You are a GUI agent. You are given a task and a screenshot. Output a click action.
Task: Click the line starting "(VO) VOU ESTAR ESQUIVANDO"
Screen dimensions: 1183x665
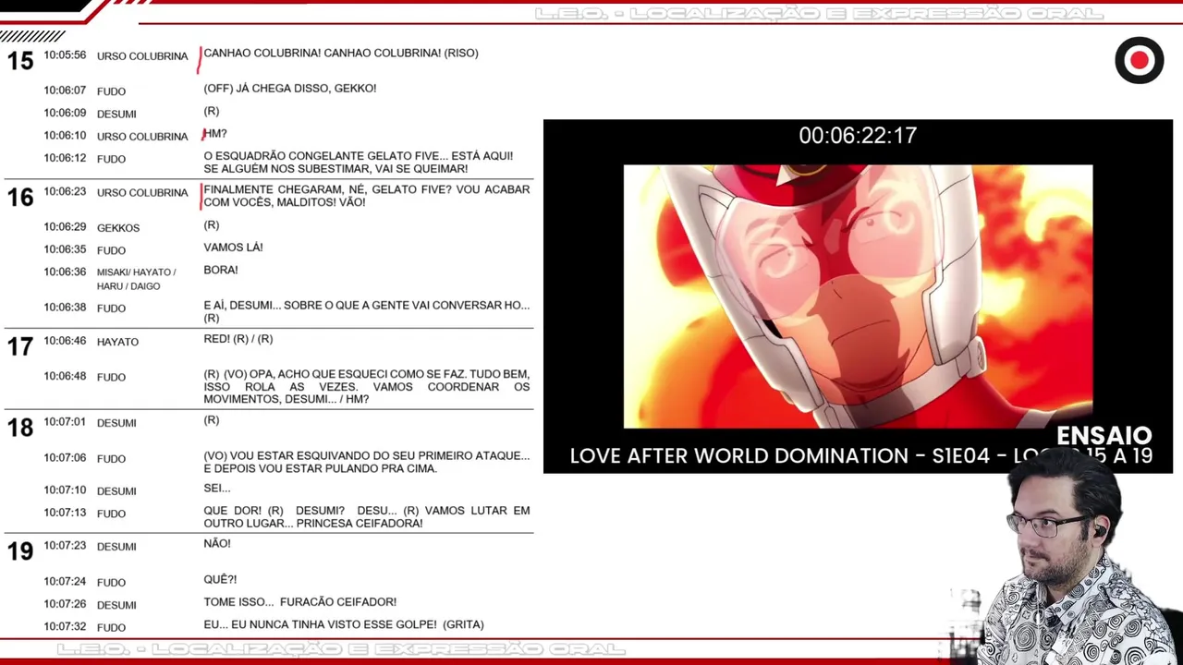(367, 462)
